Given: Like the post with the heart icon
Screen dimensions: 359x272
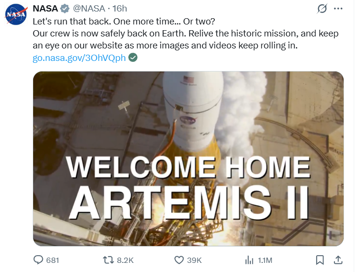Looking at the screenshot, I should (x=179, y=260).
